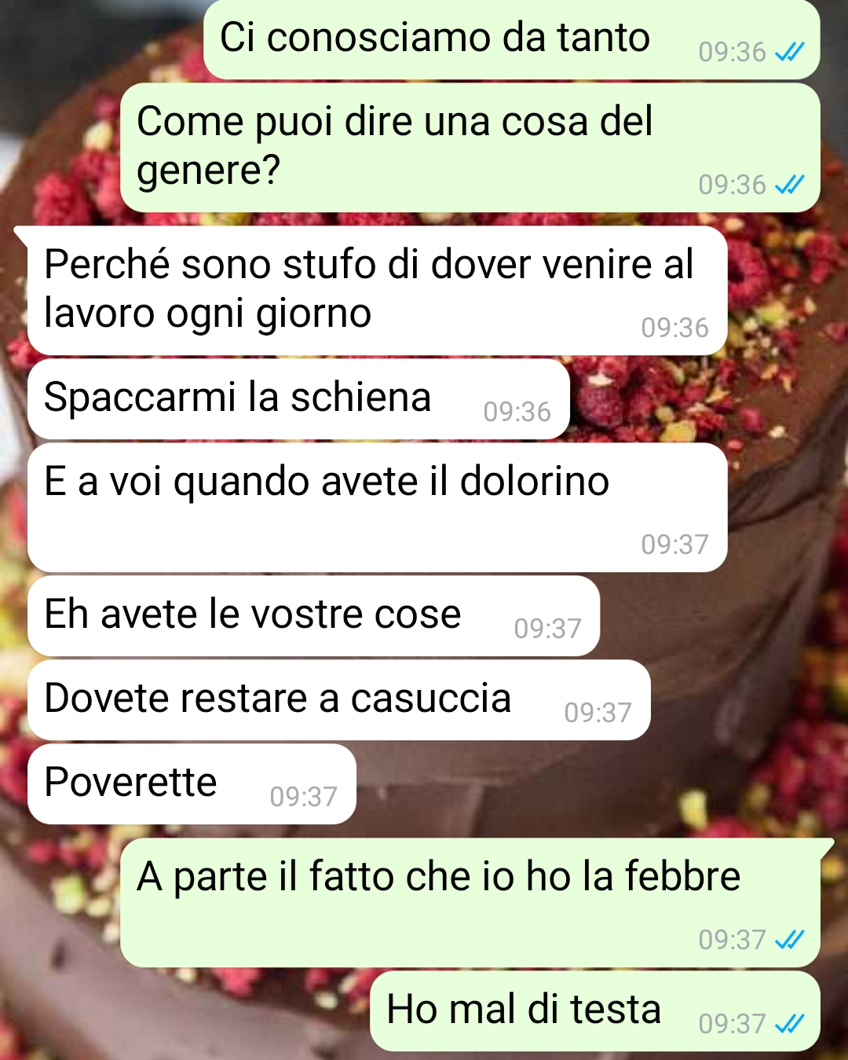The height and width of the screenshot is (1060, 848).
Task: Click the 09:36 timestamp on 'lavoro ogni giorno' message
Action: point(674,328)
